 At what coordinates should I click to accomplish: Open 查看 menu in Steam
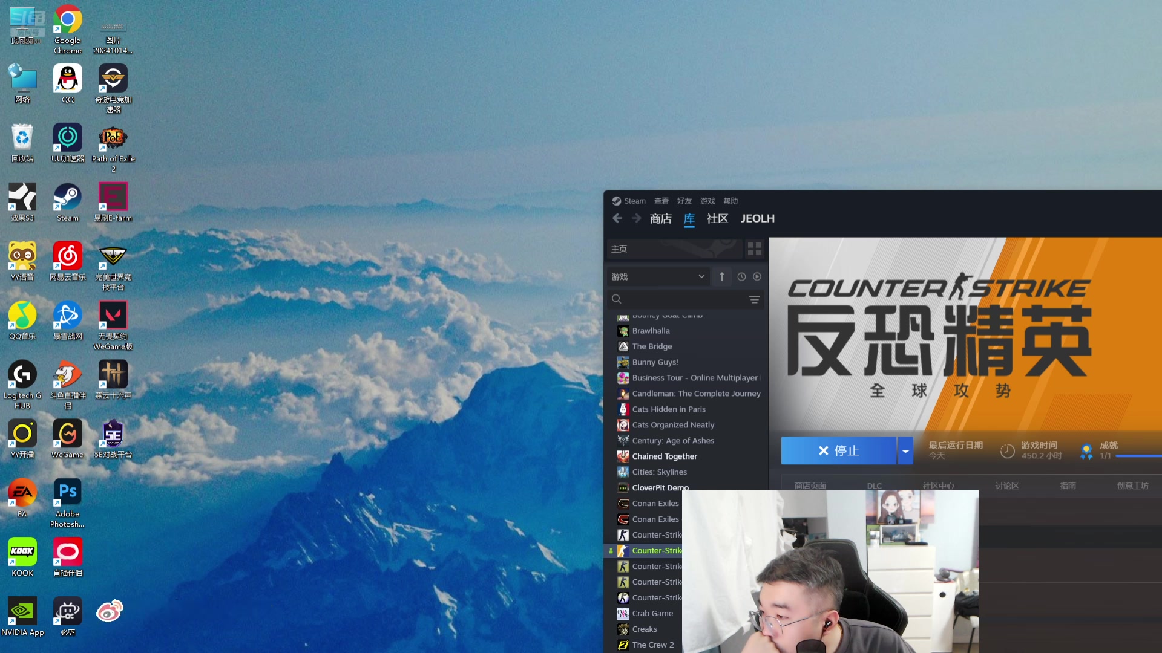tap(661, 201)
